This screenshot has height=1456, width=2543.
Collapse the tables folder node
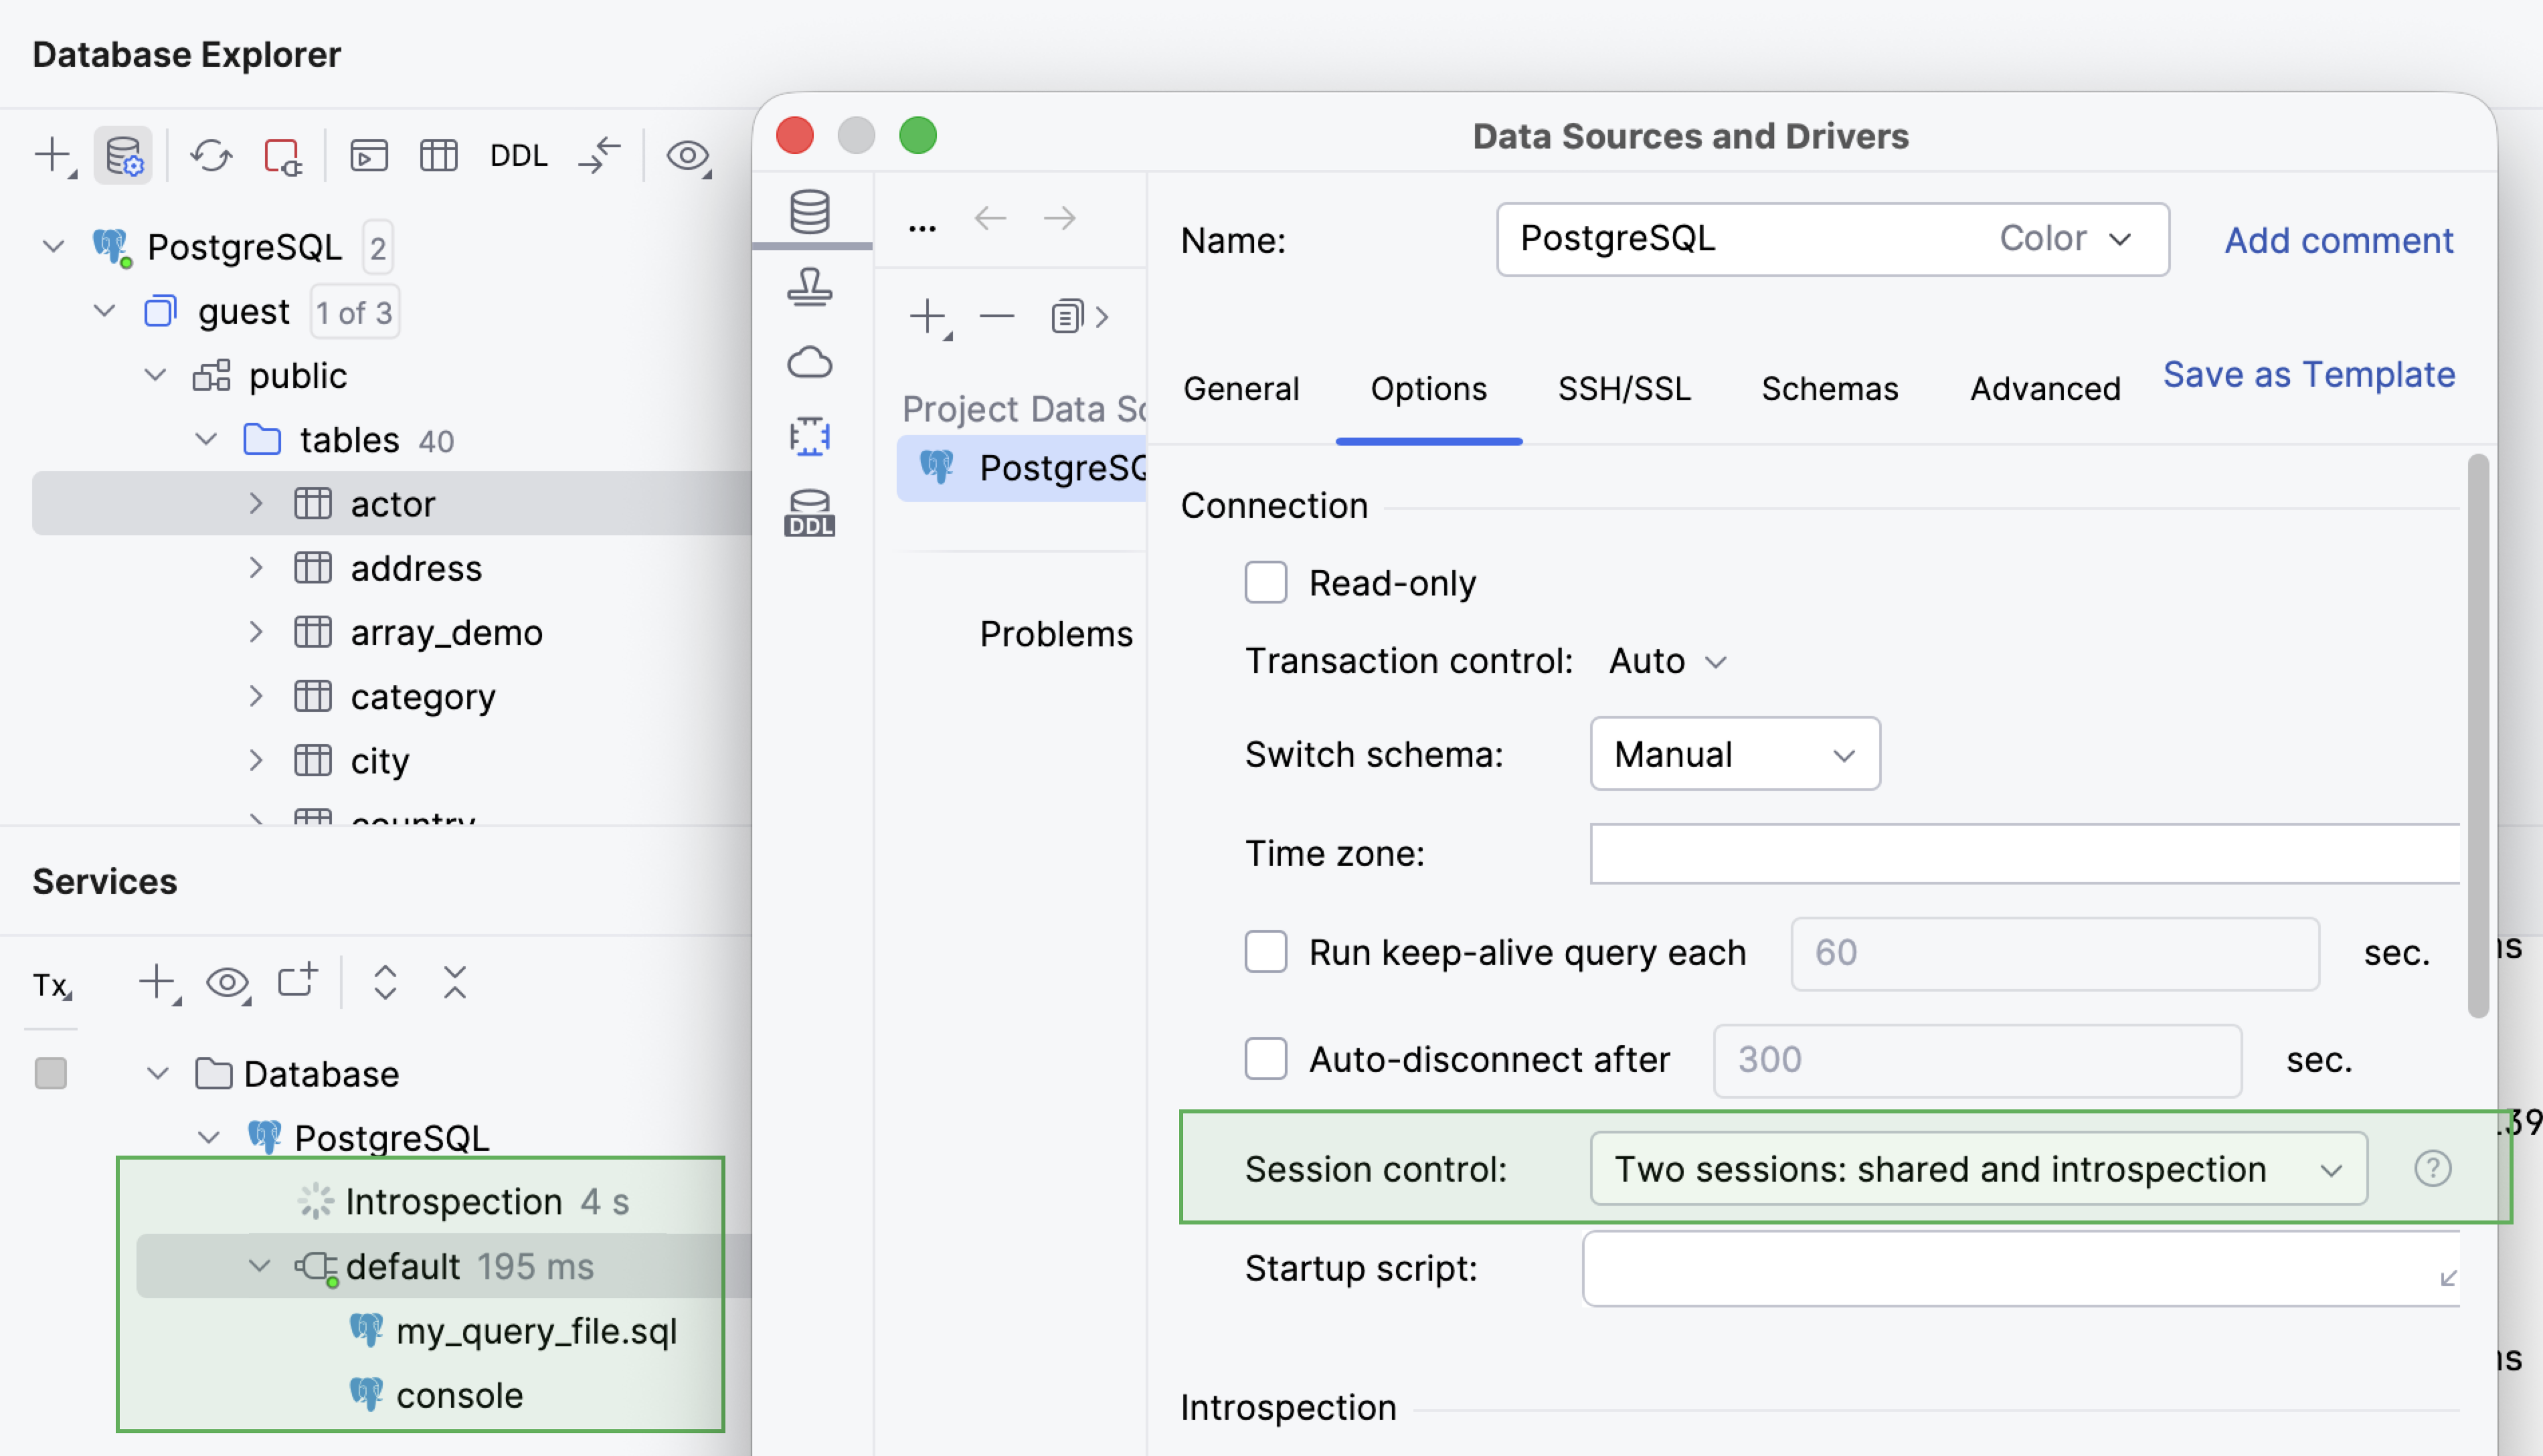point(206,439)
